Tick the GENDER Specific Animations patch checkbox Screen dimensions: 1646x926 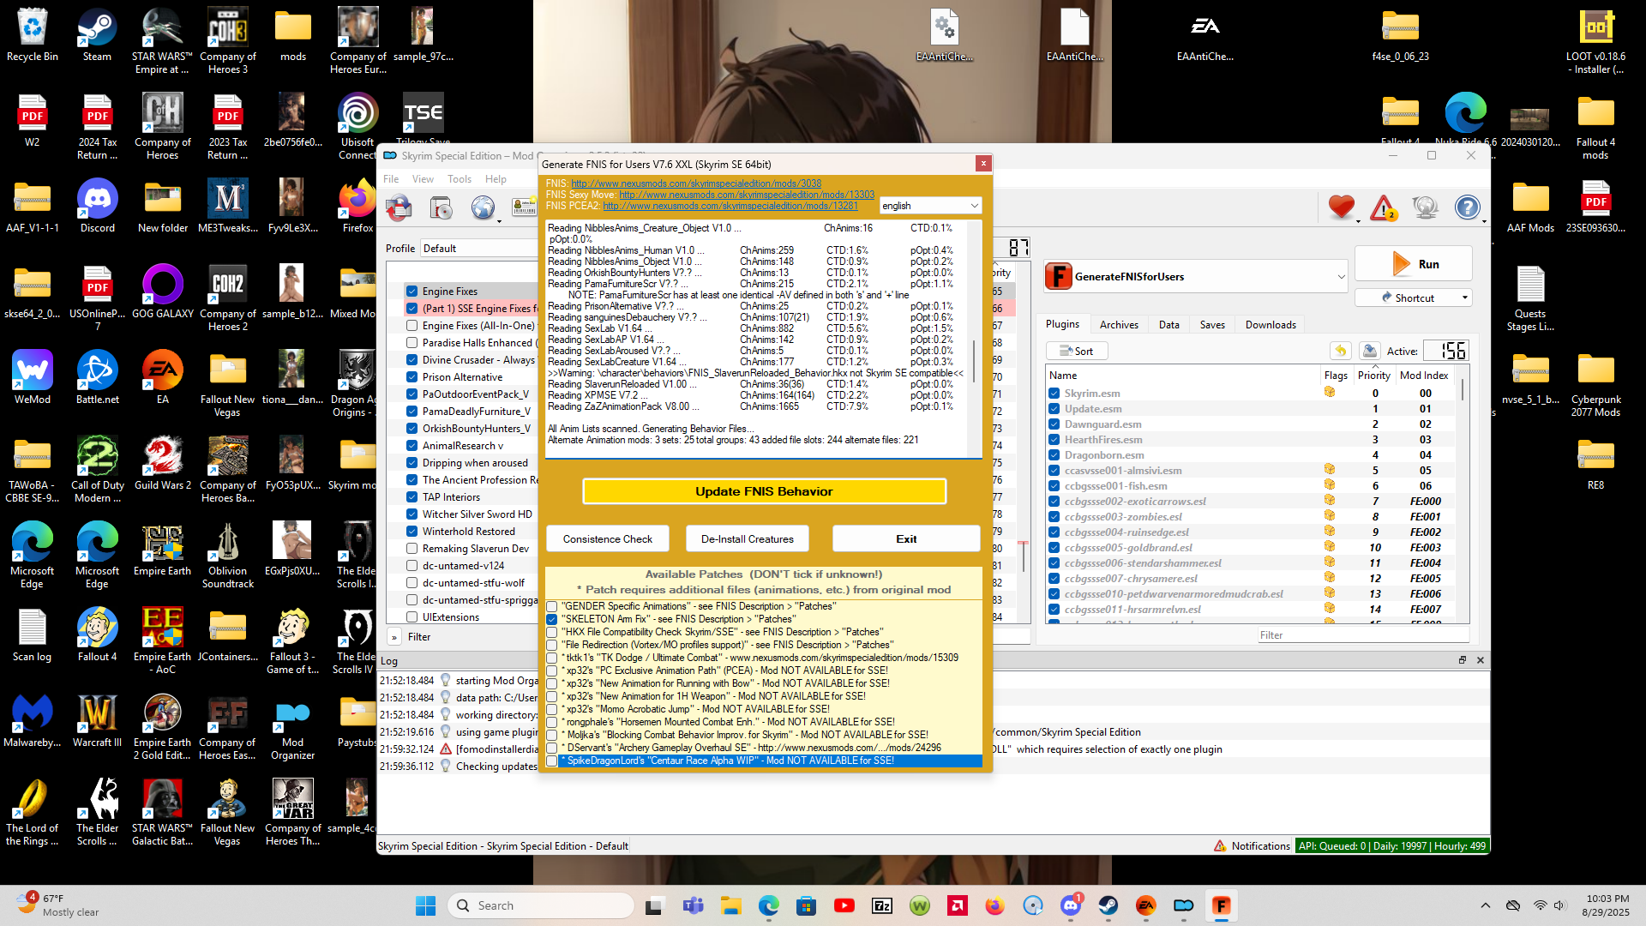(552, 607)
